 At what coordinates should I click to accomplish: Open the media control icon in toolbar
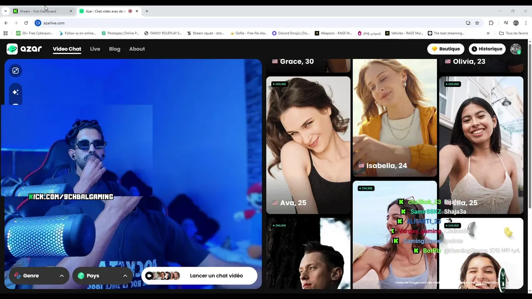click(506, 23)
